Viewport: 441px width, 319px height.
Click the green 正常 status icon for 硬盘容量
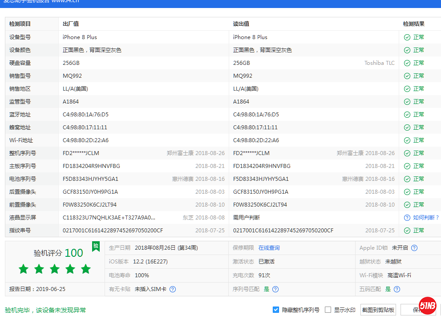click(x=407, y=63)
